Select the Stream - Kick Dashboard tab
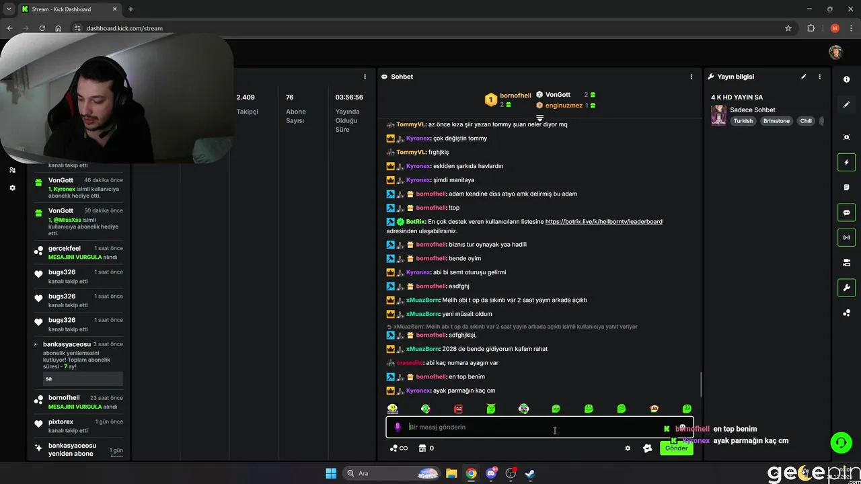Screen dimensions: 861x484 click(69, 9)
